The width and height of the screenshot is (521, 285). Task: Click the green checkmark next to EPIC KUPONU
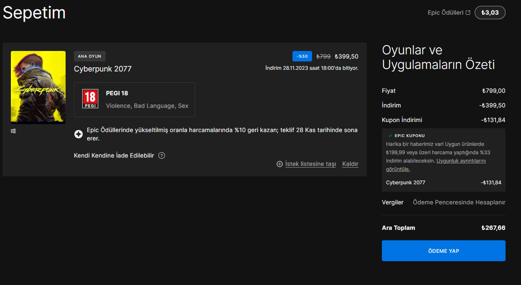pos(390,136)
